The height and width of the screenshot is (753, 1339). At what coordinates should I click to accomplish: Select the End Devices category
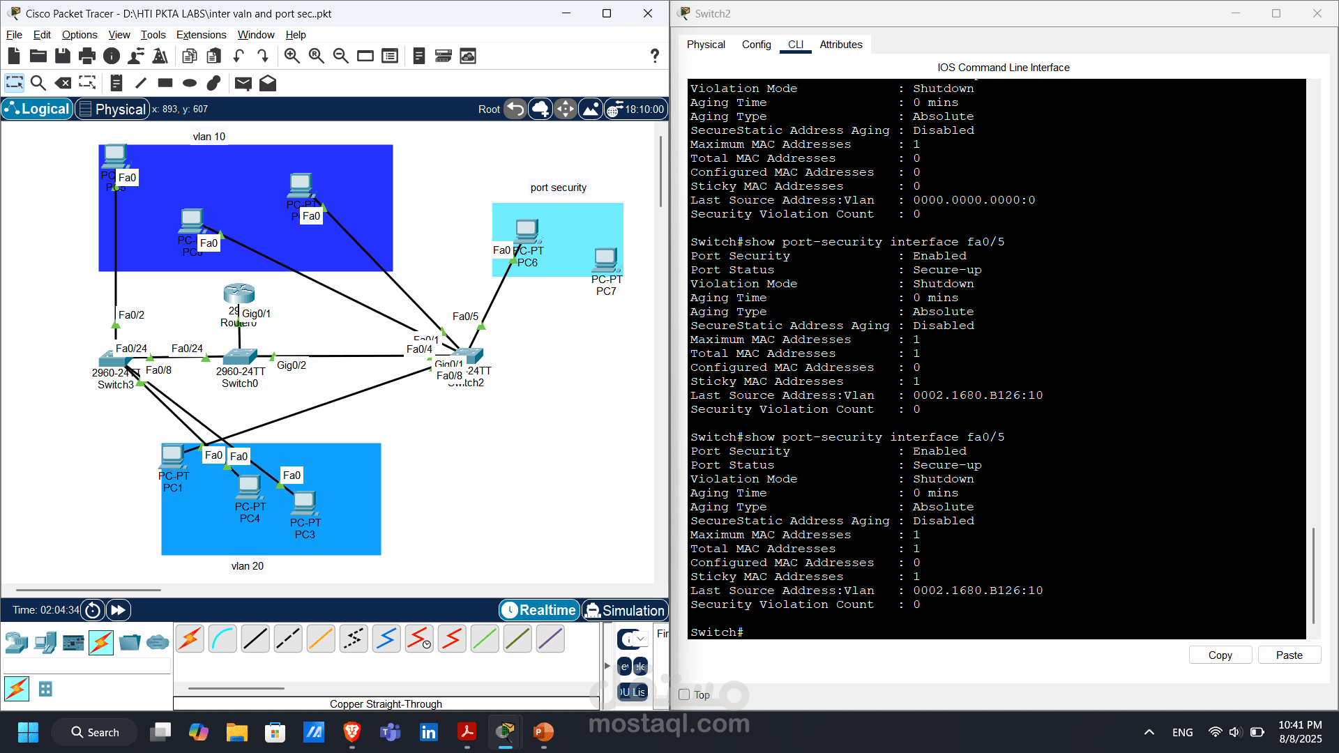pos(45,642)
